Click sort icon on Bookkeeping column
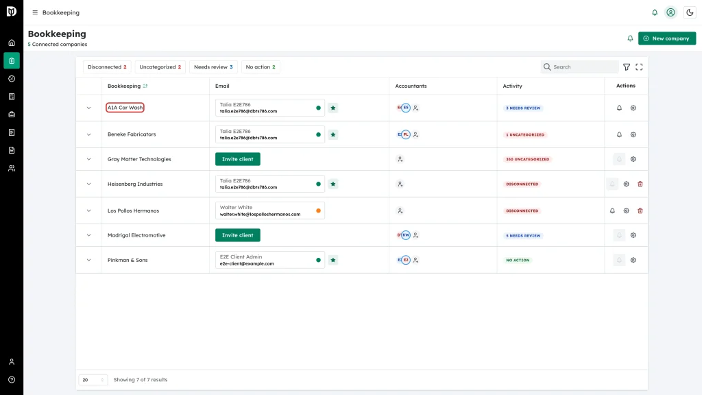The width and height of the screenshot is (702, 395). (x=145, y=86)
